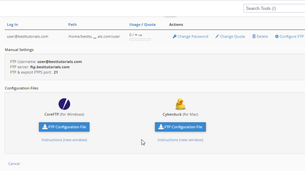Viewport: 305px width, 171px height.
Task: Click the Actions column header
Action: tap(176, 25)
